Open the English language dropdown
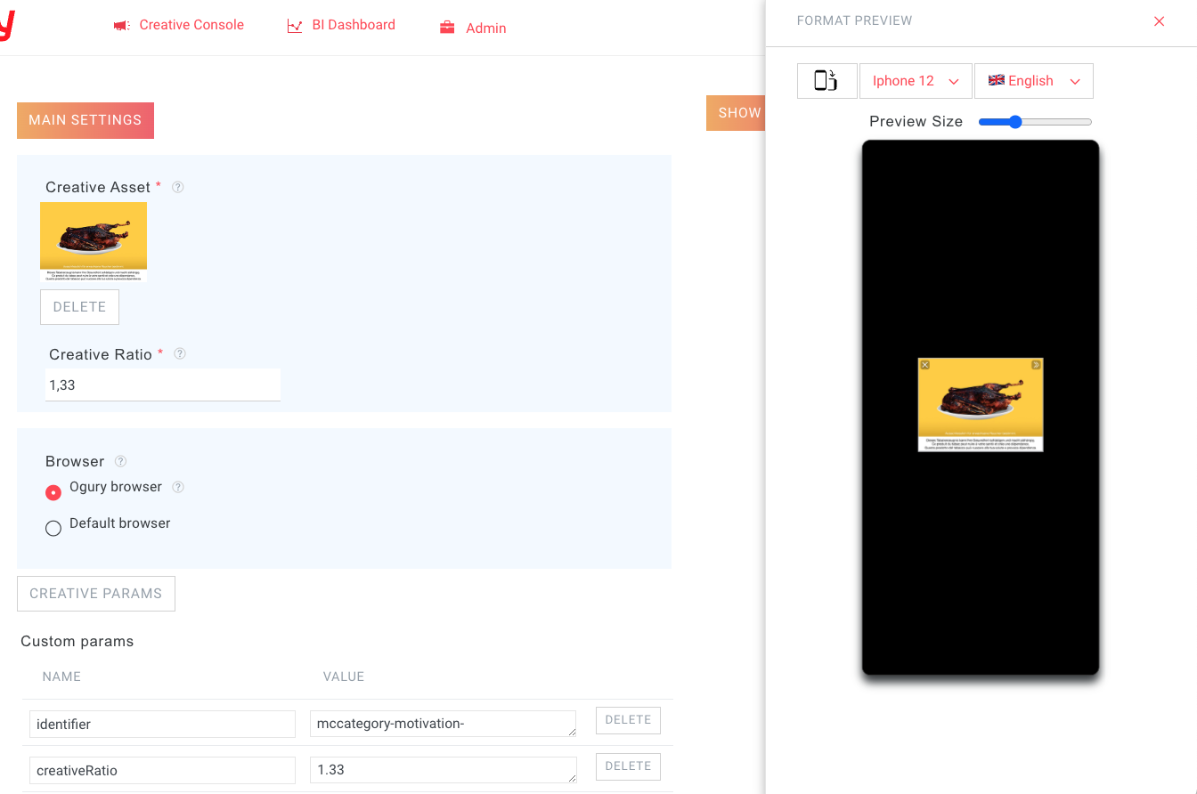This screenshot has height=794, width=1197. coord(1033,80)
